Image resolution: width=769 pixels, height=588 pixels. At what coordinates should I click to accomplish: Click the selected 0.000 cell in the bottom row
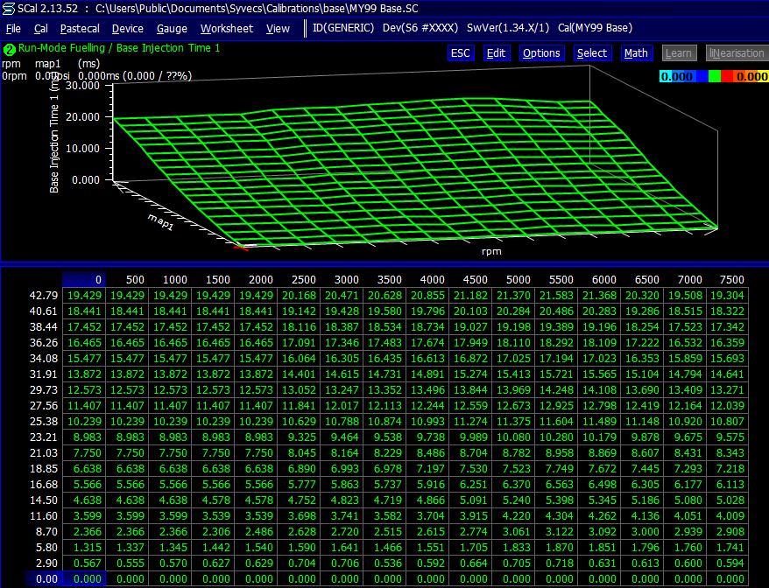pyautogui.click(x=85, y=578)
